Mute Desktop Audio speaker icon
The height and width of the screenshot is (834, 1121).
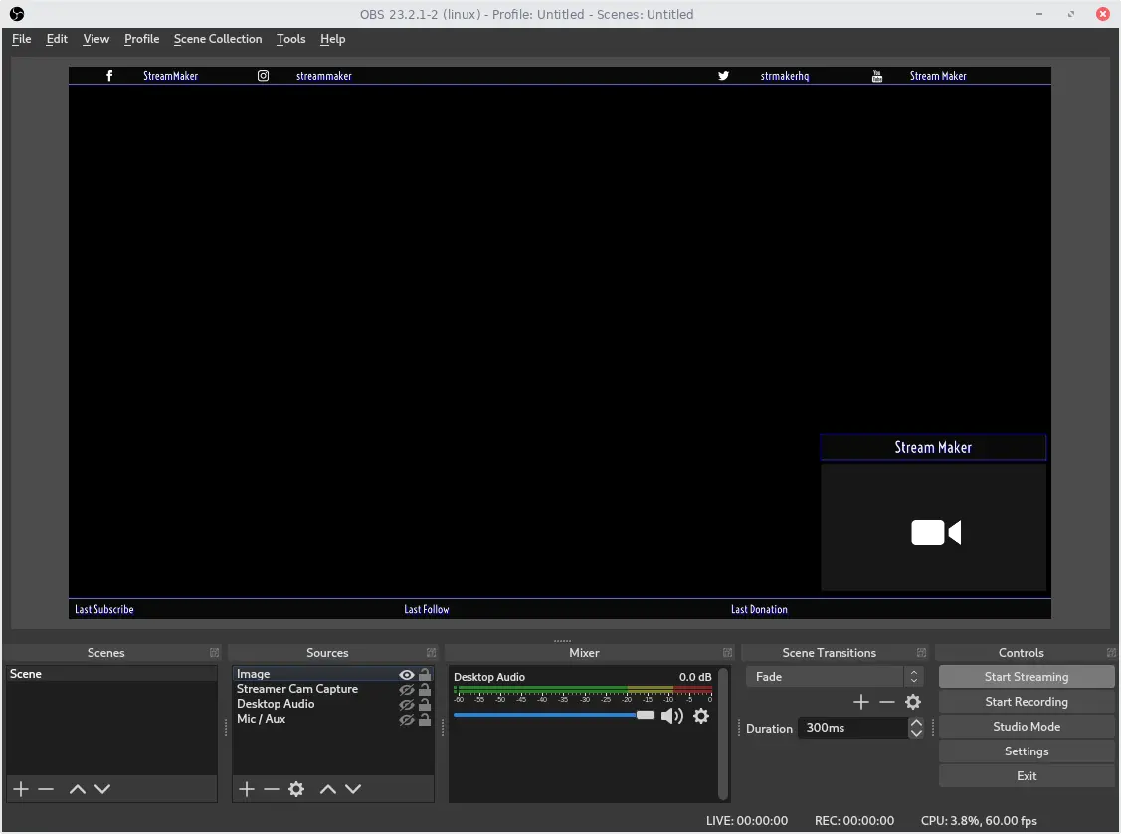[672, 716]
